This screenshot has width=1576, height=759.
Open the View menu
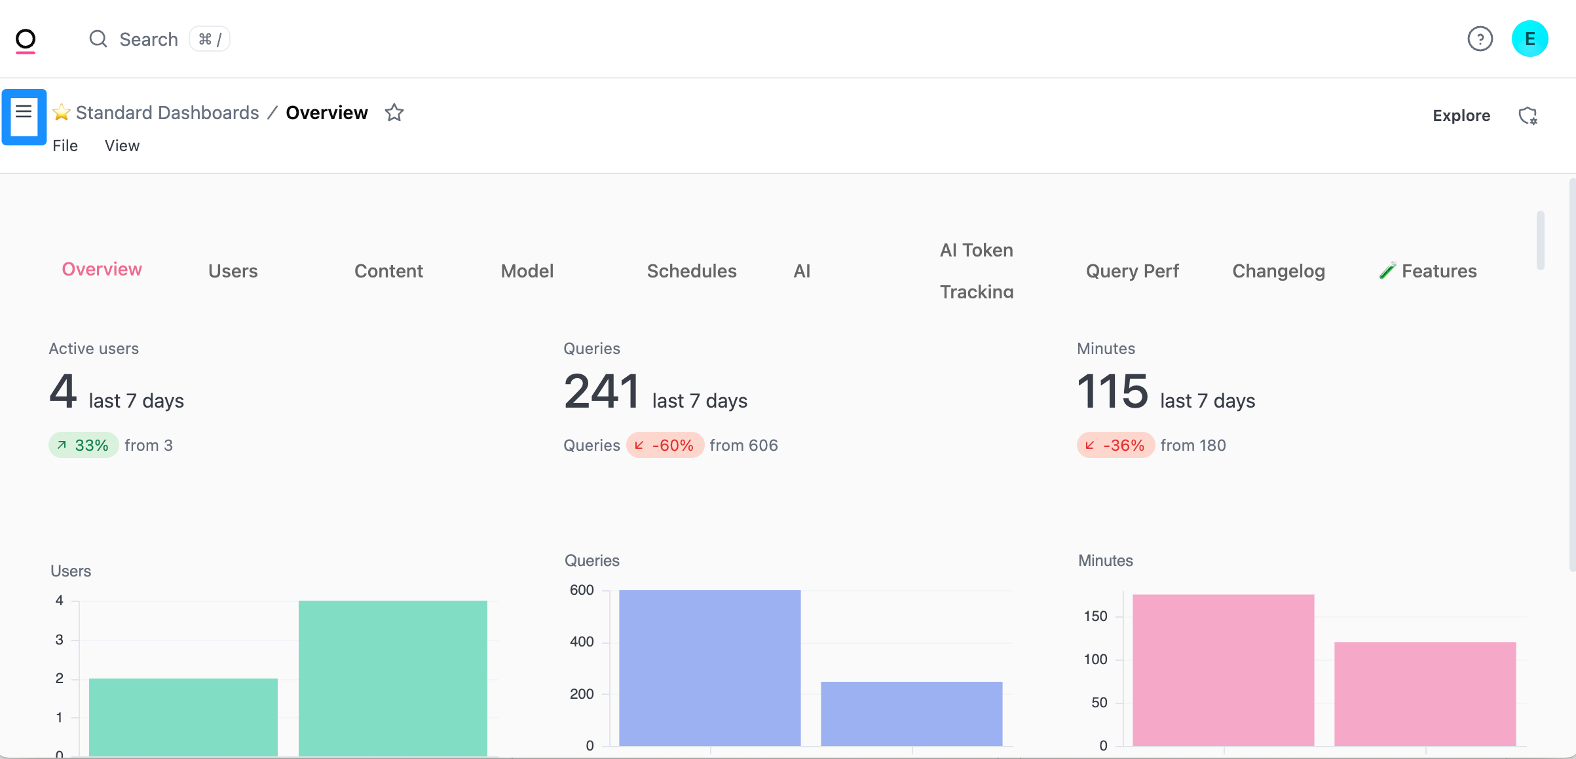point(122,146)
